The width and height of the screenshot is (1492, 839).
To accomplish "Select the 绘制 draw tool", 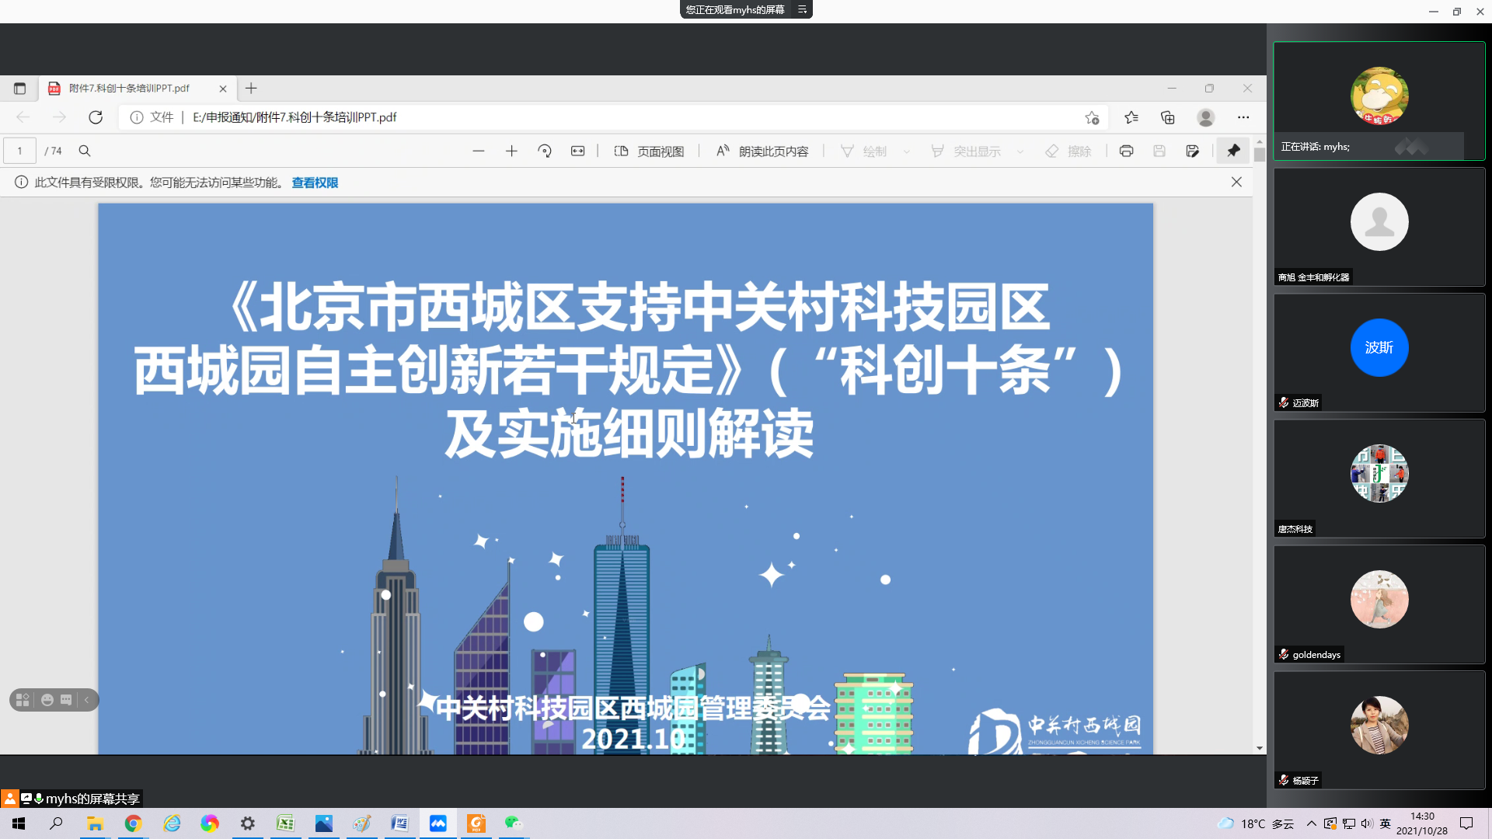I will pyautogui.click(x=863, y=151).
